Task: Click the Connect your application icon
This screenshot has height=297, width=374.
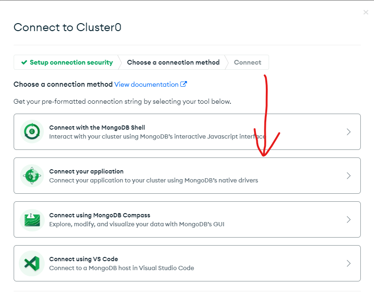Action: coord(32,176)
